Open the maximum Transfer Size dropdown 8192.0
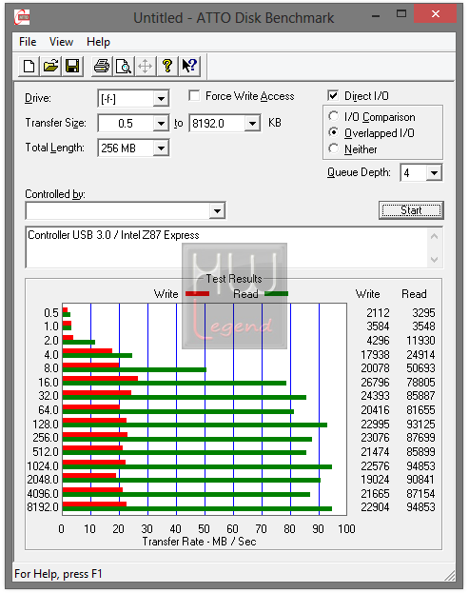469x593 pixels. pyautogui.click(x=252, y=124)
